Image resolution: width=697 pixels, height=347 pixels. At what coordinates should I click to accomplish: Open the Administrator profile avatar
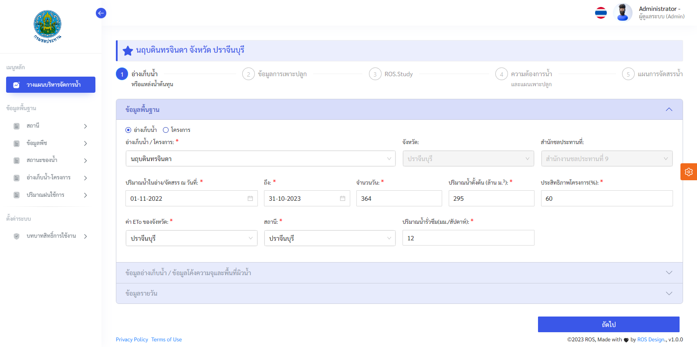click(623, 13)
